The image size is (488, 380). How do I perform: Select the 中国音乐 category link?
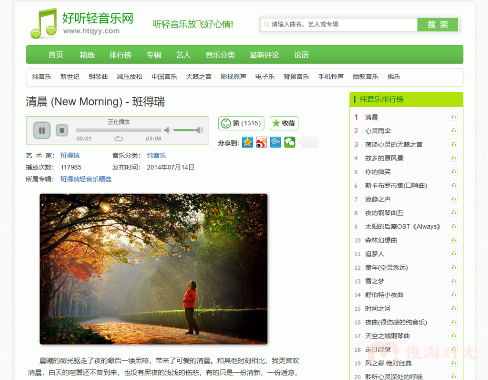tap(164, 77)
